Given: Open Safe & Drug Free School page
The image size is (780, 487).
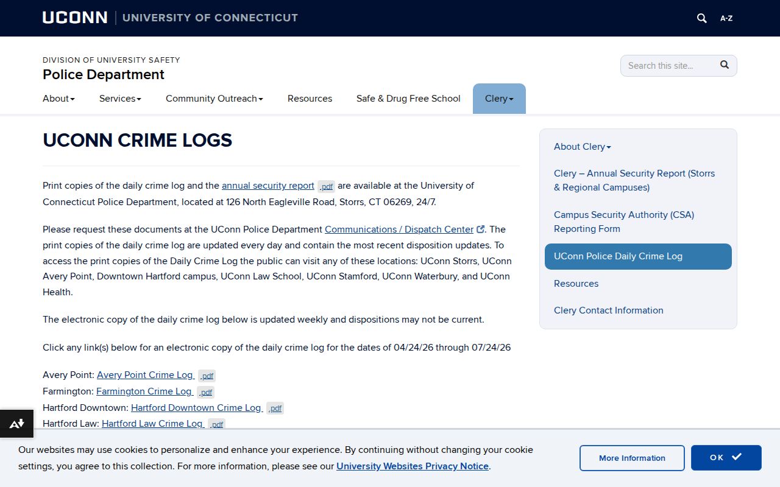Looking at the screenshot, I should [x=408, y=99].
